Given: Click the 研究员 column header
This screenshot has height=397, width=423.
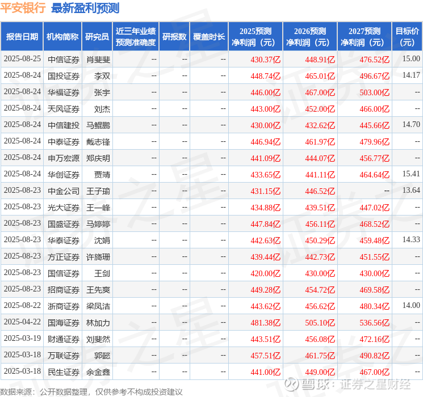Looking at the screenshot, I should pos(97,37).
